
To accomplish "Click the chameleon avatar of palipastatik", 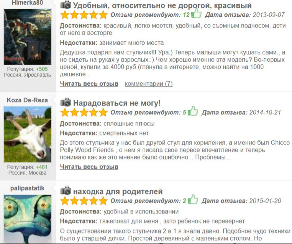I will 28,219.
